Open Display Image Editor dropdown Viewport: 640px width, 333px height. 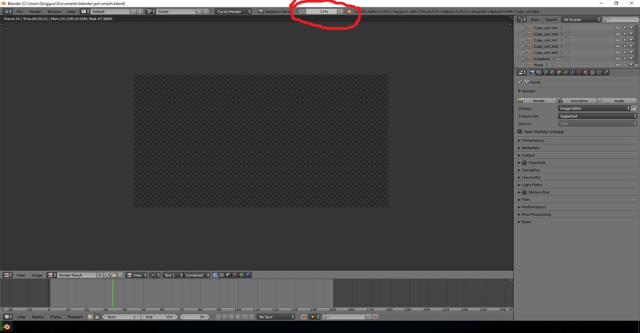click(x=594, y=108)
